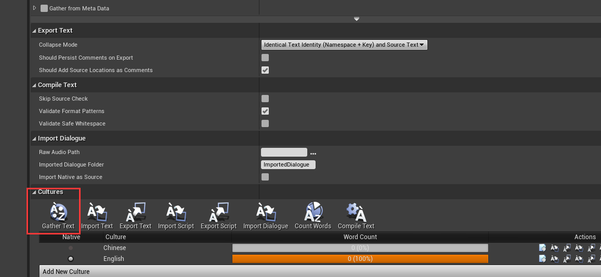Select the Chinese culture name

pyautogui.click(x=114, y=248)
